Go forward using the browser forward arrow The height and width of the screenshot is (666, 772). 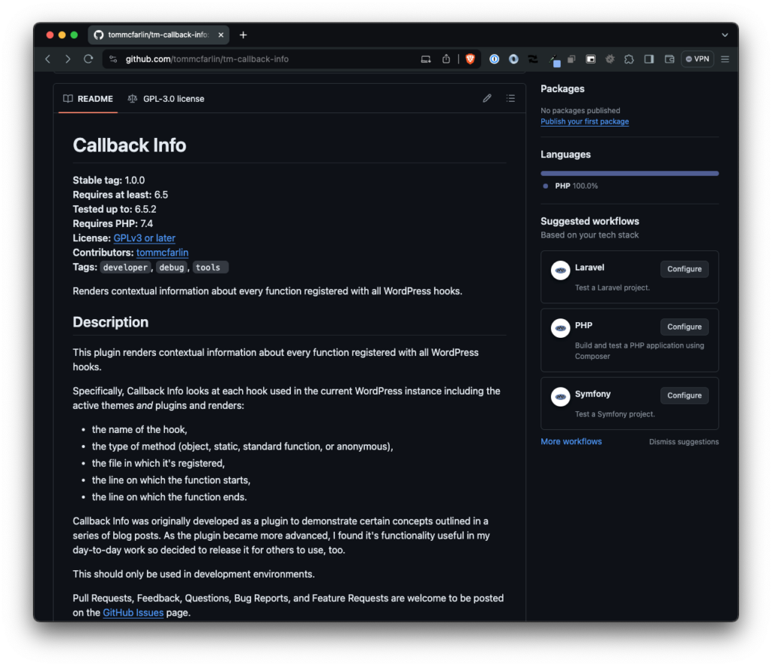[68, 59]
